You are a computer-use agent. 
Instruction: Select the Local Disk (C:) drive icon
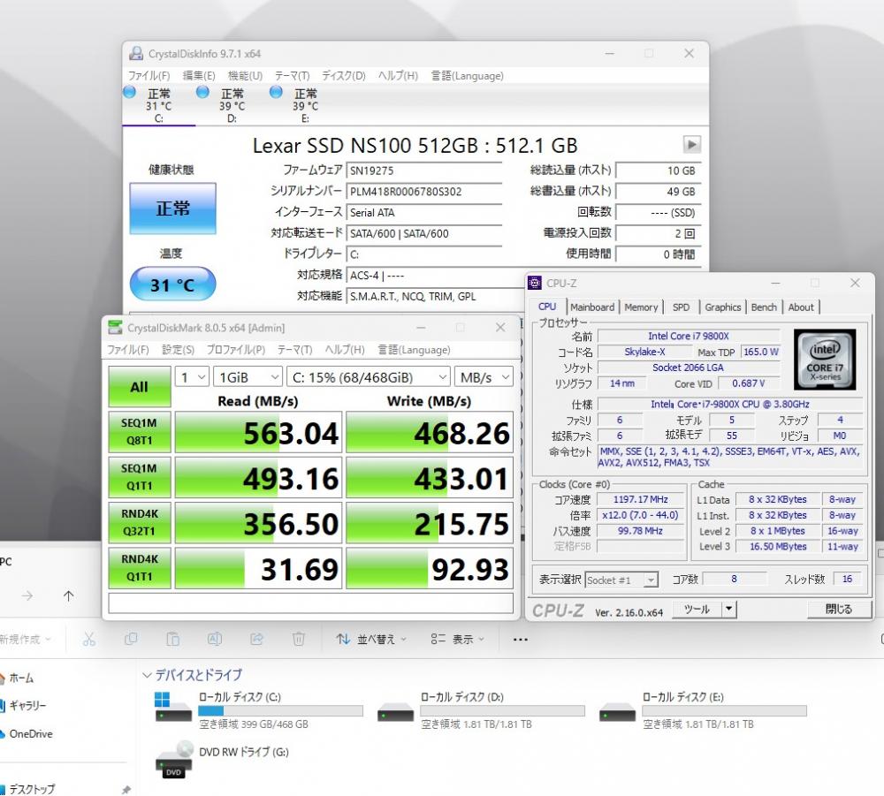(x=172, y=708)
